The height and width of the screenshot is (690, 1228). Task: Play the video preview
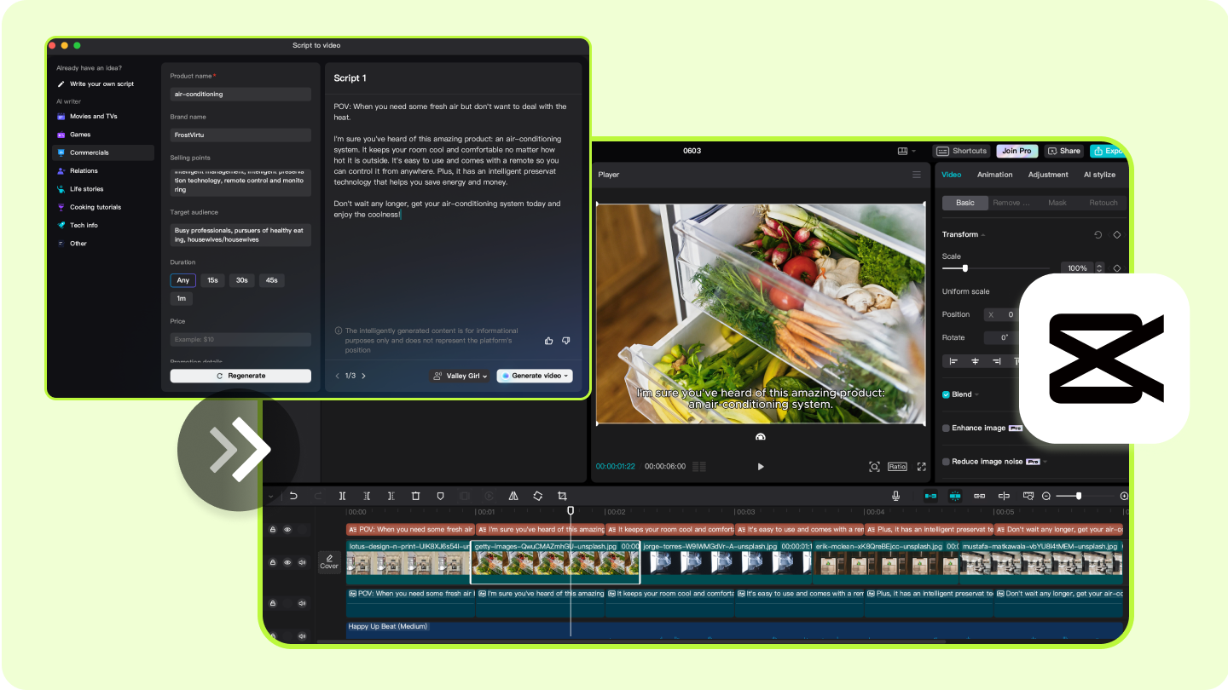(761, 467)
